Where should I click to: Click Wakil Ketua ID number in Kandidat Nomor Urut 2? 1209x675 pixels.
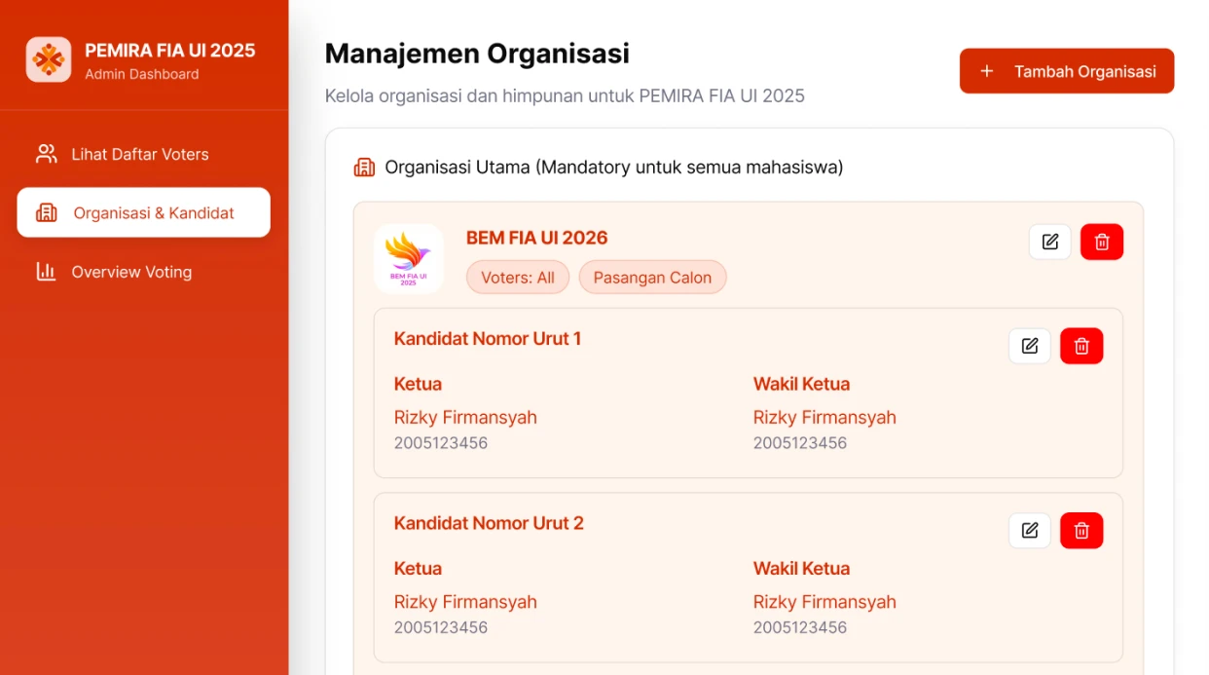[800, 627]
